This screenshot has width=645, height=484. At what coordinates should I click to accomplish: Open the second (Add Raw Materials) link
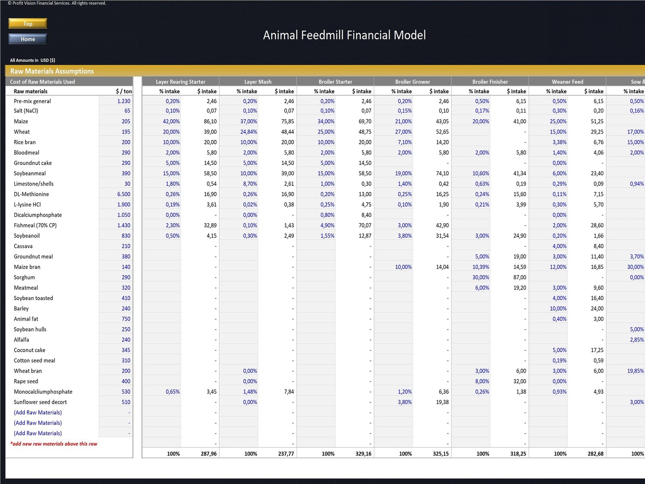(x=37, y=423)
